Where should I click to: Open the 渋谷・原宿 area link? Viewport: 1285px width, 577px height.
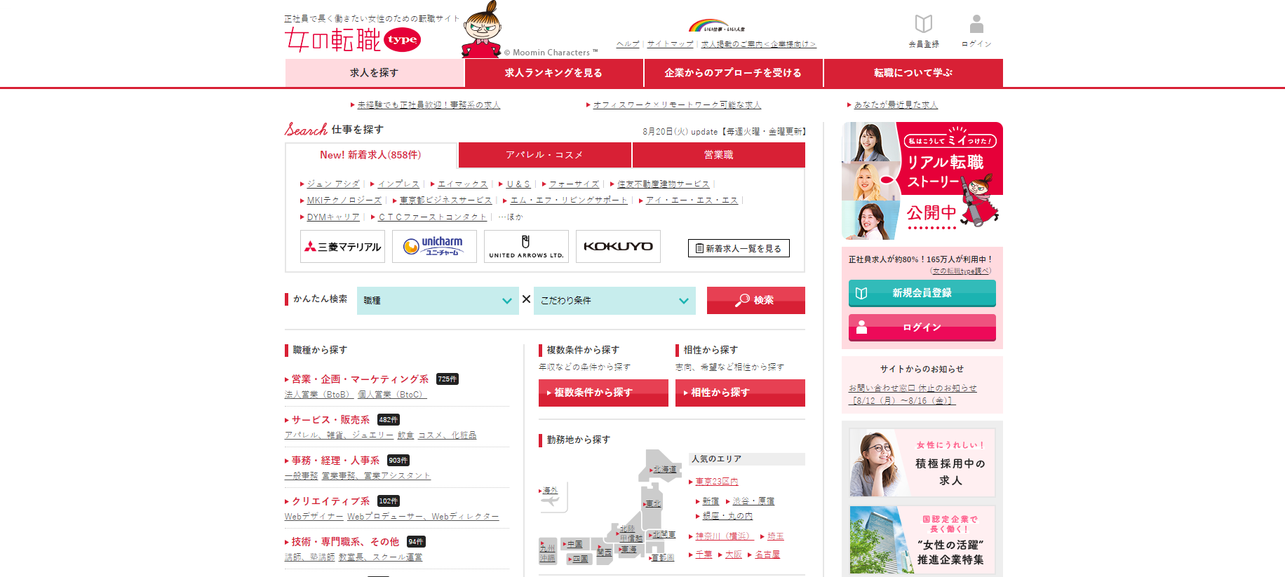point(753,501)
